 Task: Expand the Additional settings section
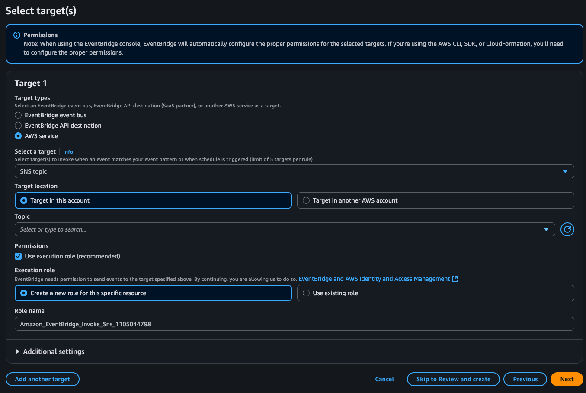click(x=50, y=351)
